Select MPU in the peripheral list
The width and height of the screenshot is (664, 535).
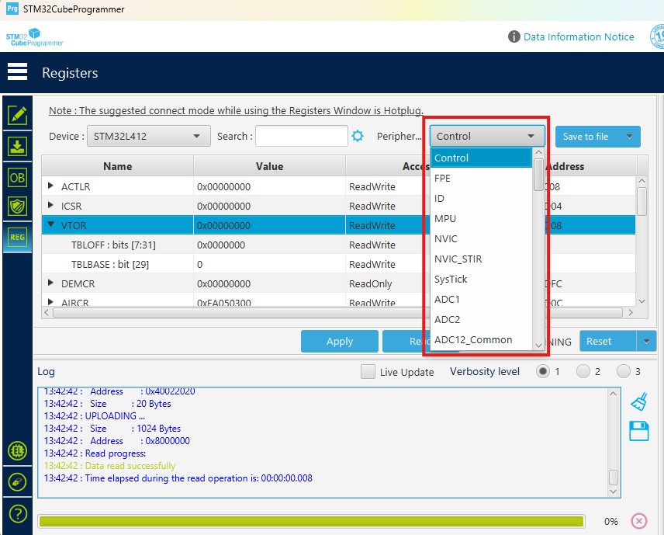481,219
